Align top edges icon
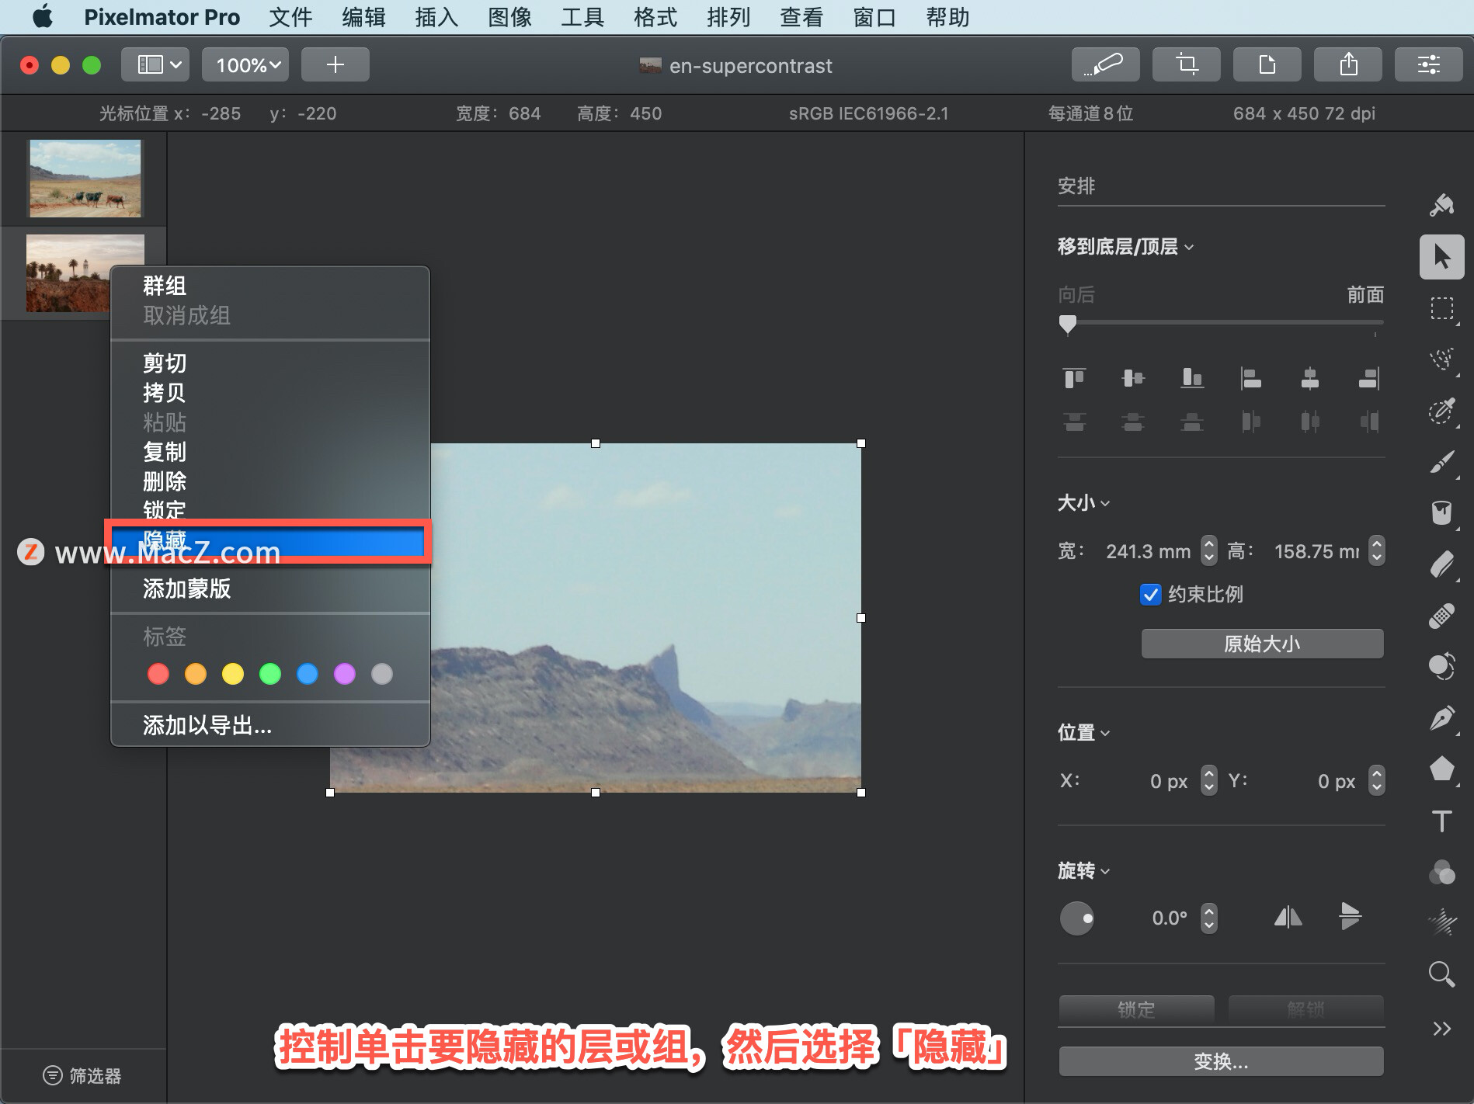The height and width of the screenshot is (1104, 1474). point(1074,378)
